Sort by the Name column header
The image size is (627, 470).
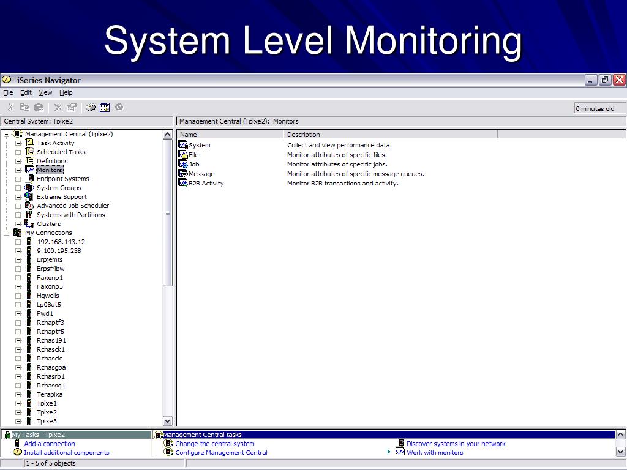point(230,134)
